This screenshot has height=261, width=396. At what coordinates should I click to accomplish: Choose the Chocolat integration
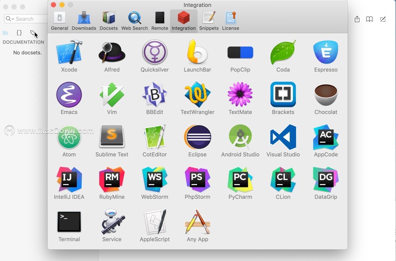pyautogui.click(x=326, y=95)
